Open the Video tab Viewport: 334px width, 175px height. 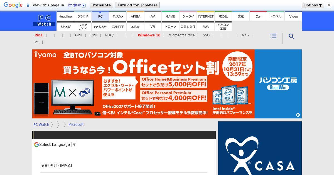point(293,16)
